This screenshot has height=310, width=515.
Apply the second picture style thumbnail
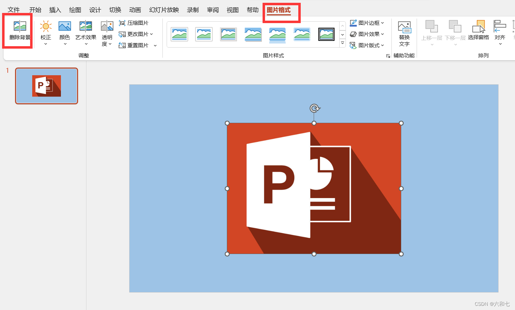coord(204,34)
